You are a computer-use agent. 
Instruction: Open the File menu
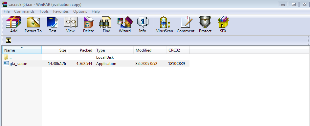7,11
